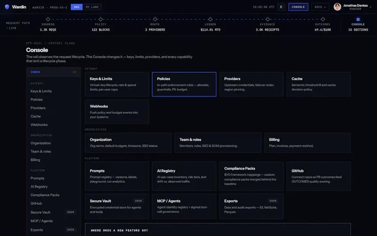Viewport: 377px width, 236px height.
Task: Open the Prompts card
Action: pos(117,176)
